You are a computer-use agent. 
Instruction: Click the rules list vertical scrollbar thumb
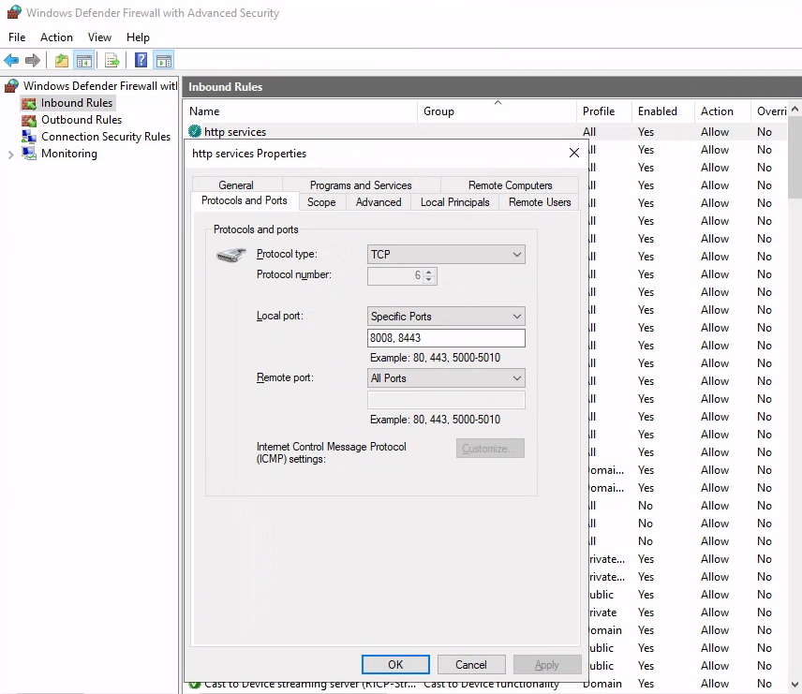pos(795,157)
